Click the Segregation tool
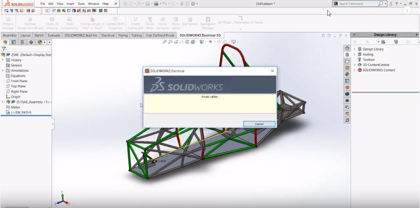 [189, 21]
